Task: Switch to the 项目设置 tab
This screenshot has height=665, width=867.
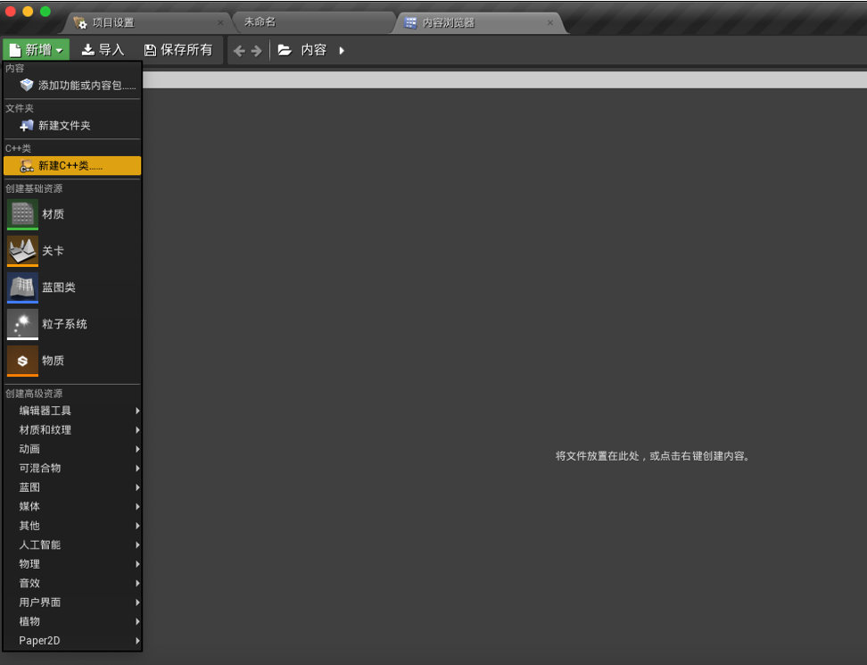Action: 148,22
